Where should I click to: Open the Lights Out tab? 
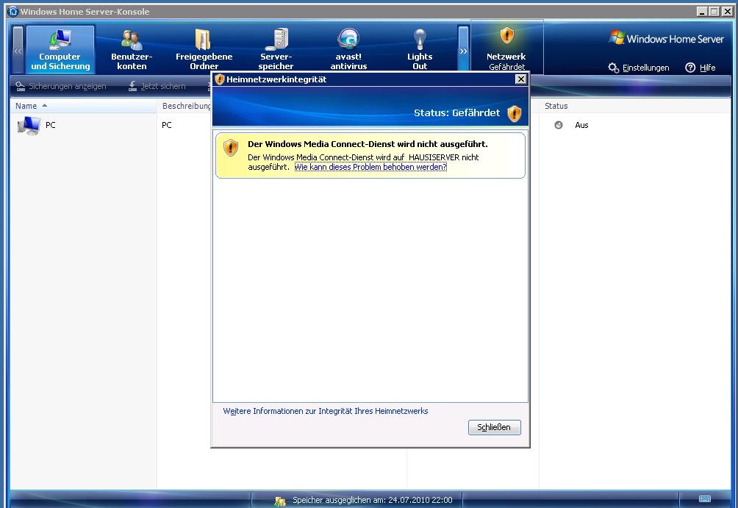pyautogui.click(x=420, y=49)
